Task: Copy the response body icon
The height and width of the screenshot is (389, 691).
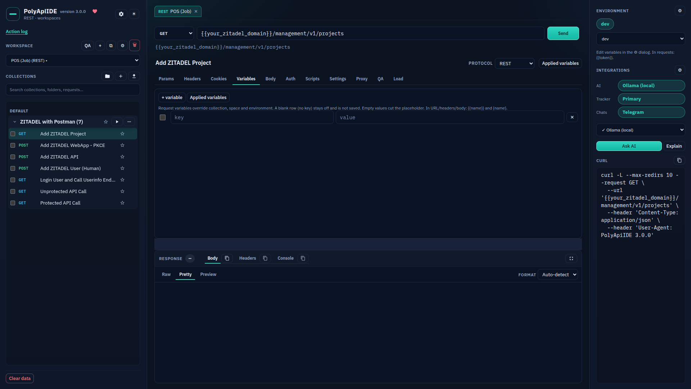Action: 227,258
